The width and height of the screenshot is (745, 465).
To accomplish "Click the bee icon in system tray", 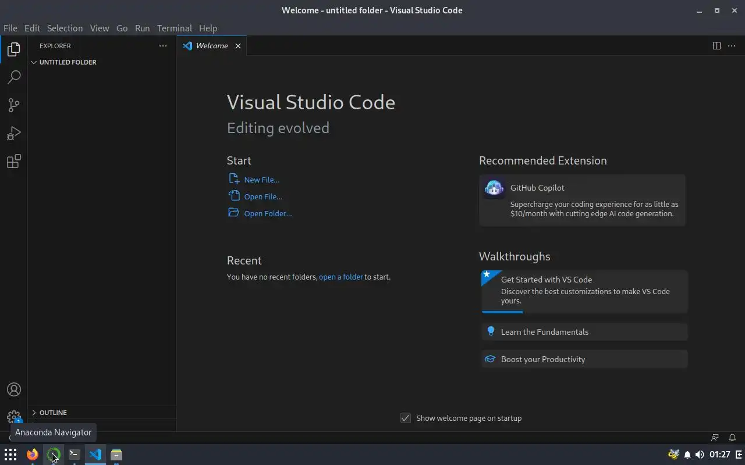I will (x=674, y=455).
